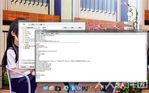Expand the Tech_CPU_and_other folder node
This screenshot has height=93, width=149.
click(22, 39)
